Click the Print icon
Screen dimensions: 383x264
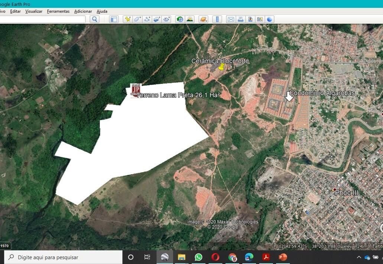pos(241,19)
